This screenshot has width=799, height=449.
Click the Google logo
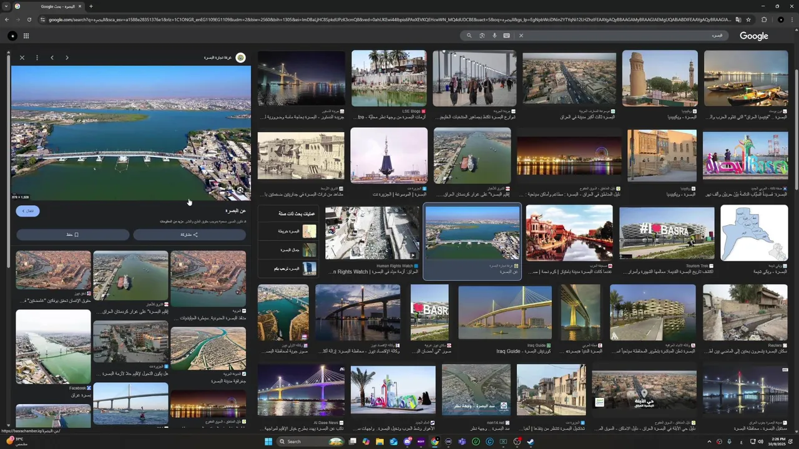pyautogui.click(x=754, y=36)
